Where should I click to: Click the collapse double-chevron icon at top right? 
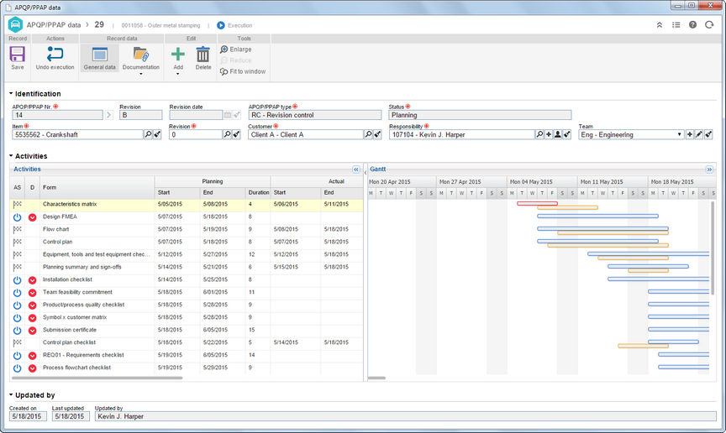660,25
